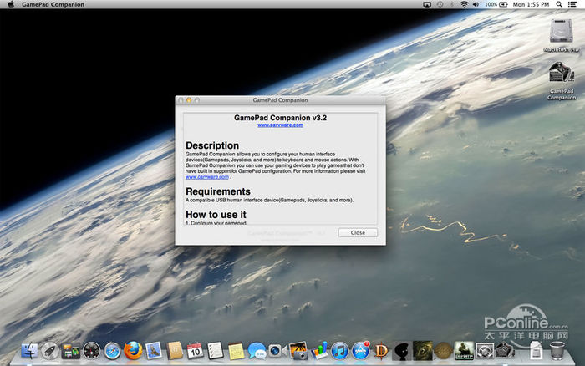Open the Calendar app in the dock
This screenshot has width=585, height=366.
click(194, 351)
